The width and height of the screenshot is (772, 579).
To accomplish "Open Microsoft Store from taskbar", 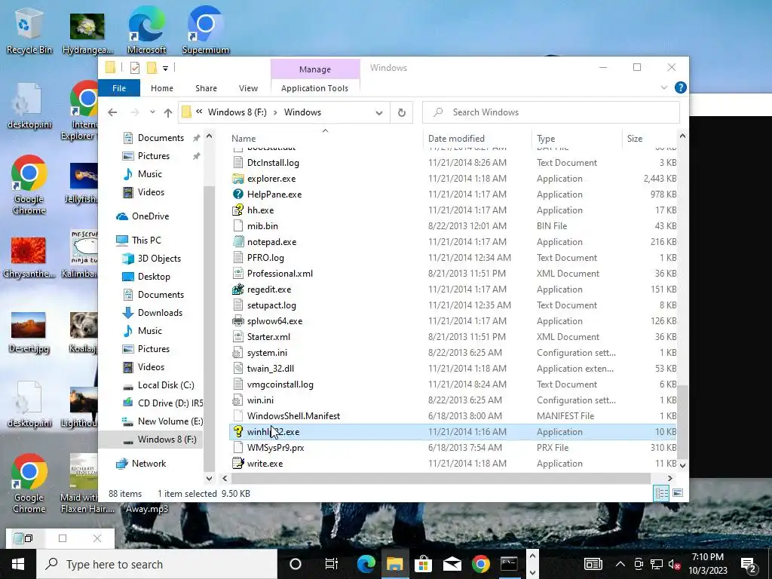I will 423,564.
